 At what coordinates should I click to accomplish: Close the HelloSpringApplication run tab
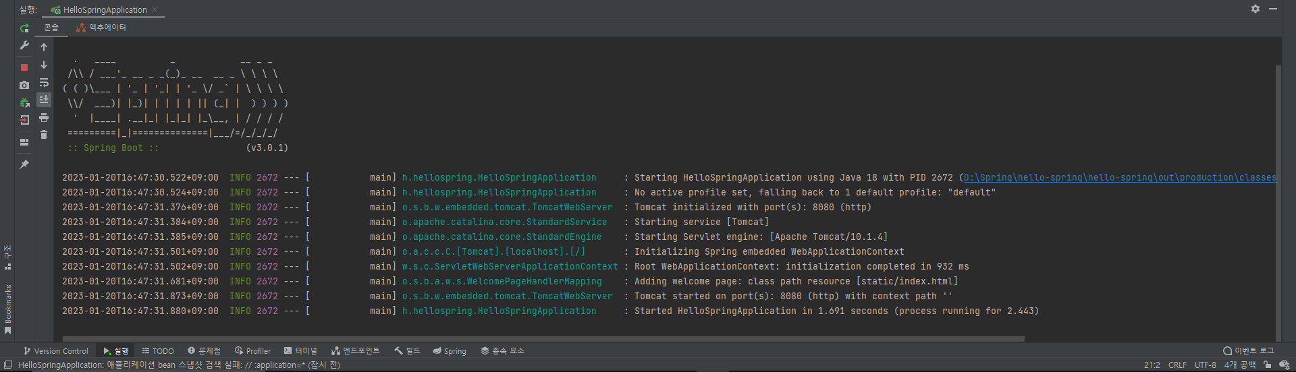[x=155, y=9]
